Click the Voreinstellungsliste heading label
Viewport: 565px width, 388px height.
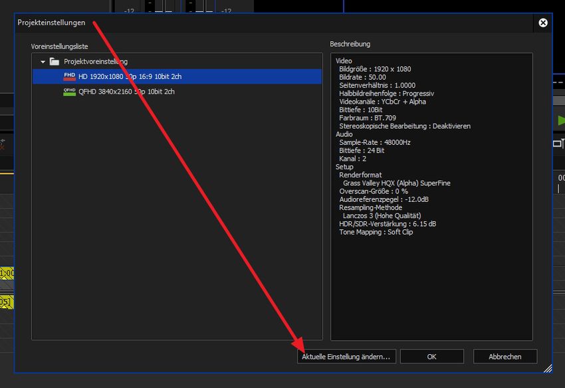tap(59, 47)
